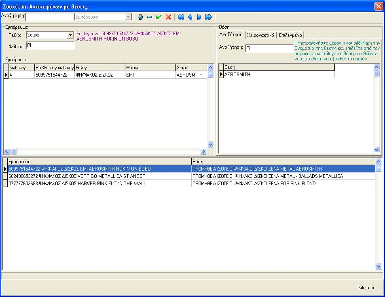The width and height of the screenshot is (385, 297).
Task: Click Θέση list scrollbar up arrow
Action: (x=376, y=67)
